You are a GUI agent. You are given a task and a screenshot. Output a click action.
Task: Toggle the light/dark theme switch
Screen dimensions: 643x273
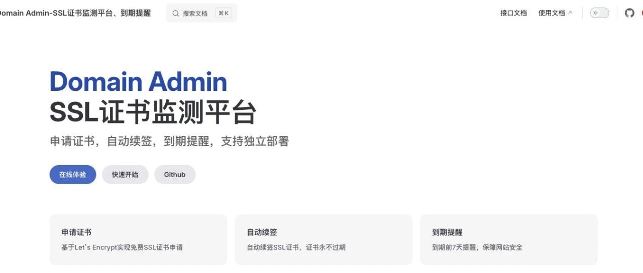click(599, 13)
